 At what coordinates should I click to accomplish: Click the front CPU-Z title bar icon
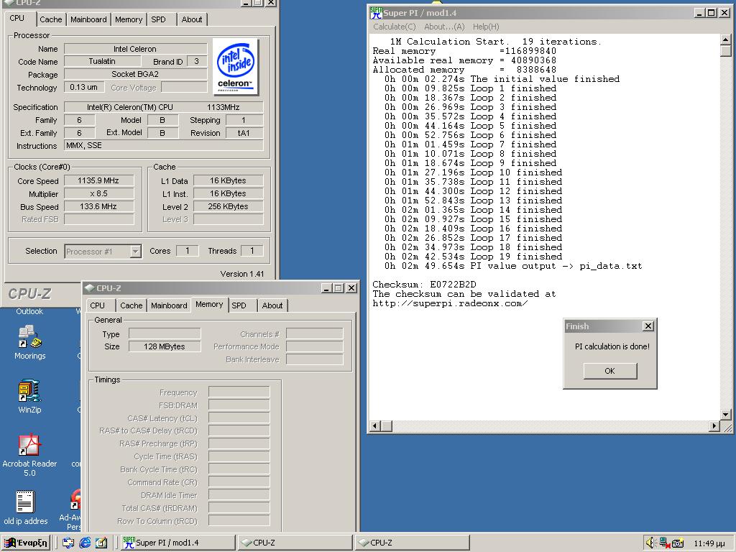pyautogui.click(x=90, y=287)
